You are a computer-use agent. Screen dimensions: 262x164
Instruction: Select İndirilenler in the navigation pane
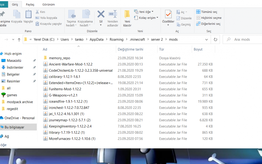(15, 67)
